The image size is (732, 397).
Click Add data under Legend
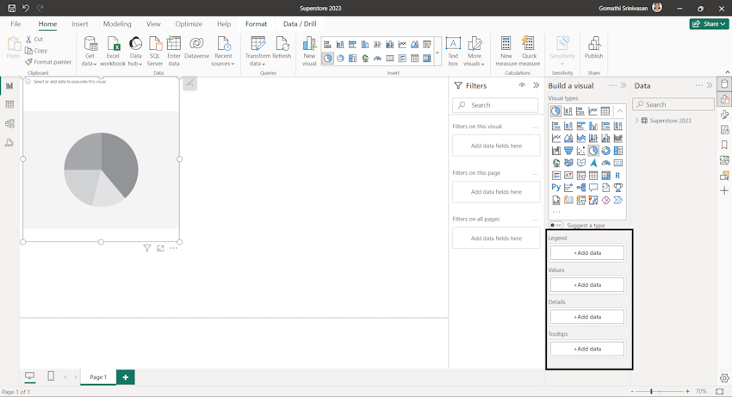587,253
